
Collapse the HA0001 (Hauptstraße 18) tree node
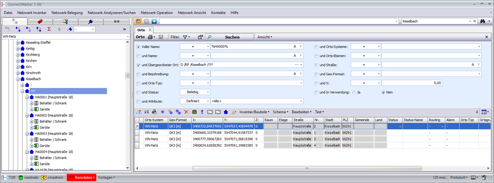pyautogui.click(x=27, y=97)
